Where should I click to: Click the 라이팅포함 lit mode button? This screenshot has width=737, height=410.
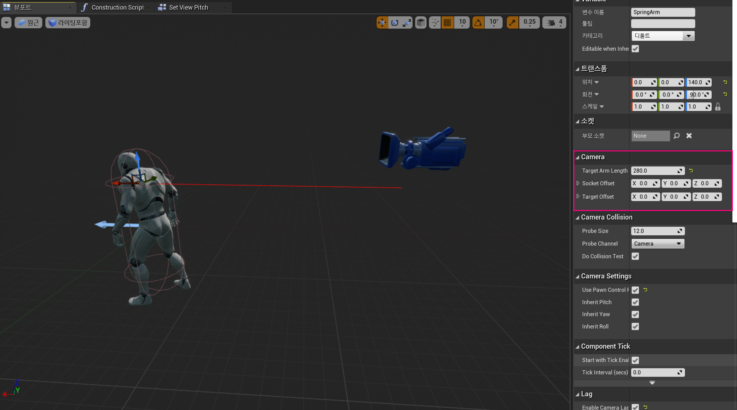coord(68,23)
